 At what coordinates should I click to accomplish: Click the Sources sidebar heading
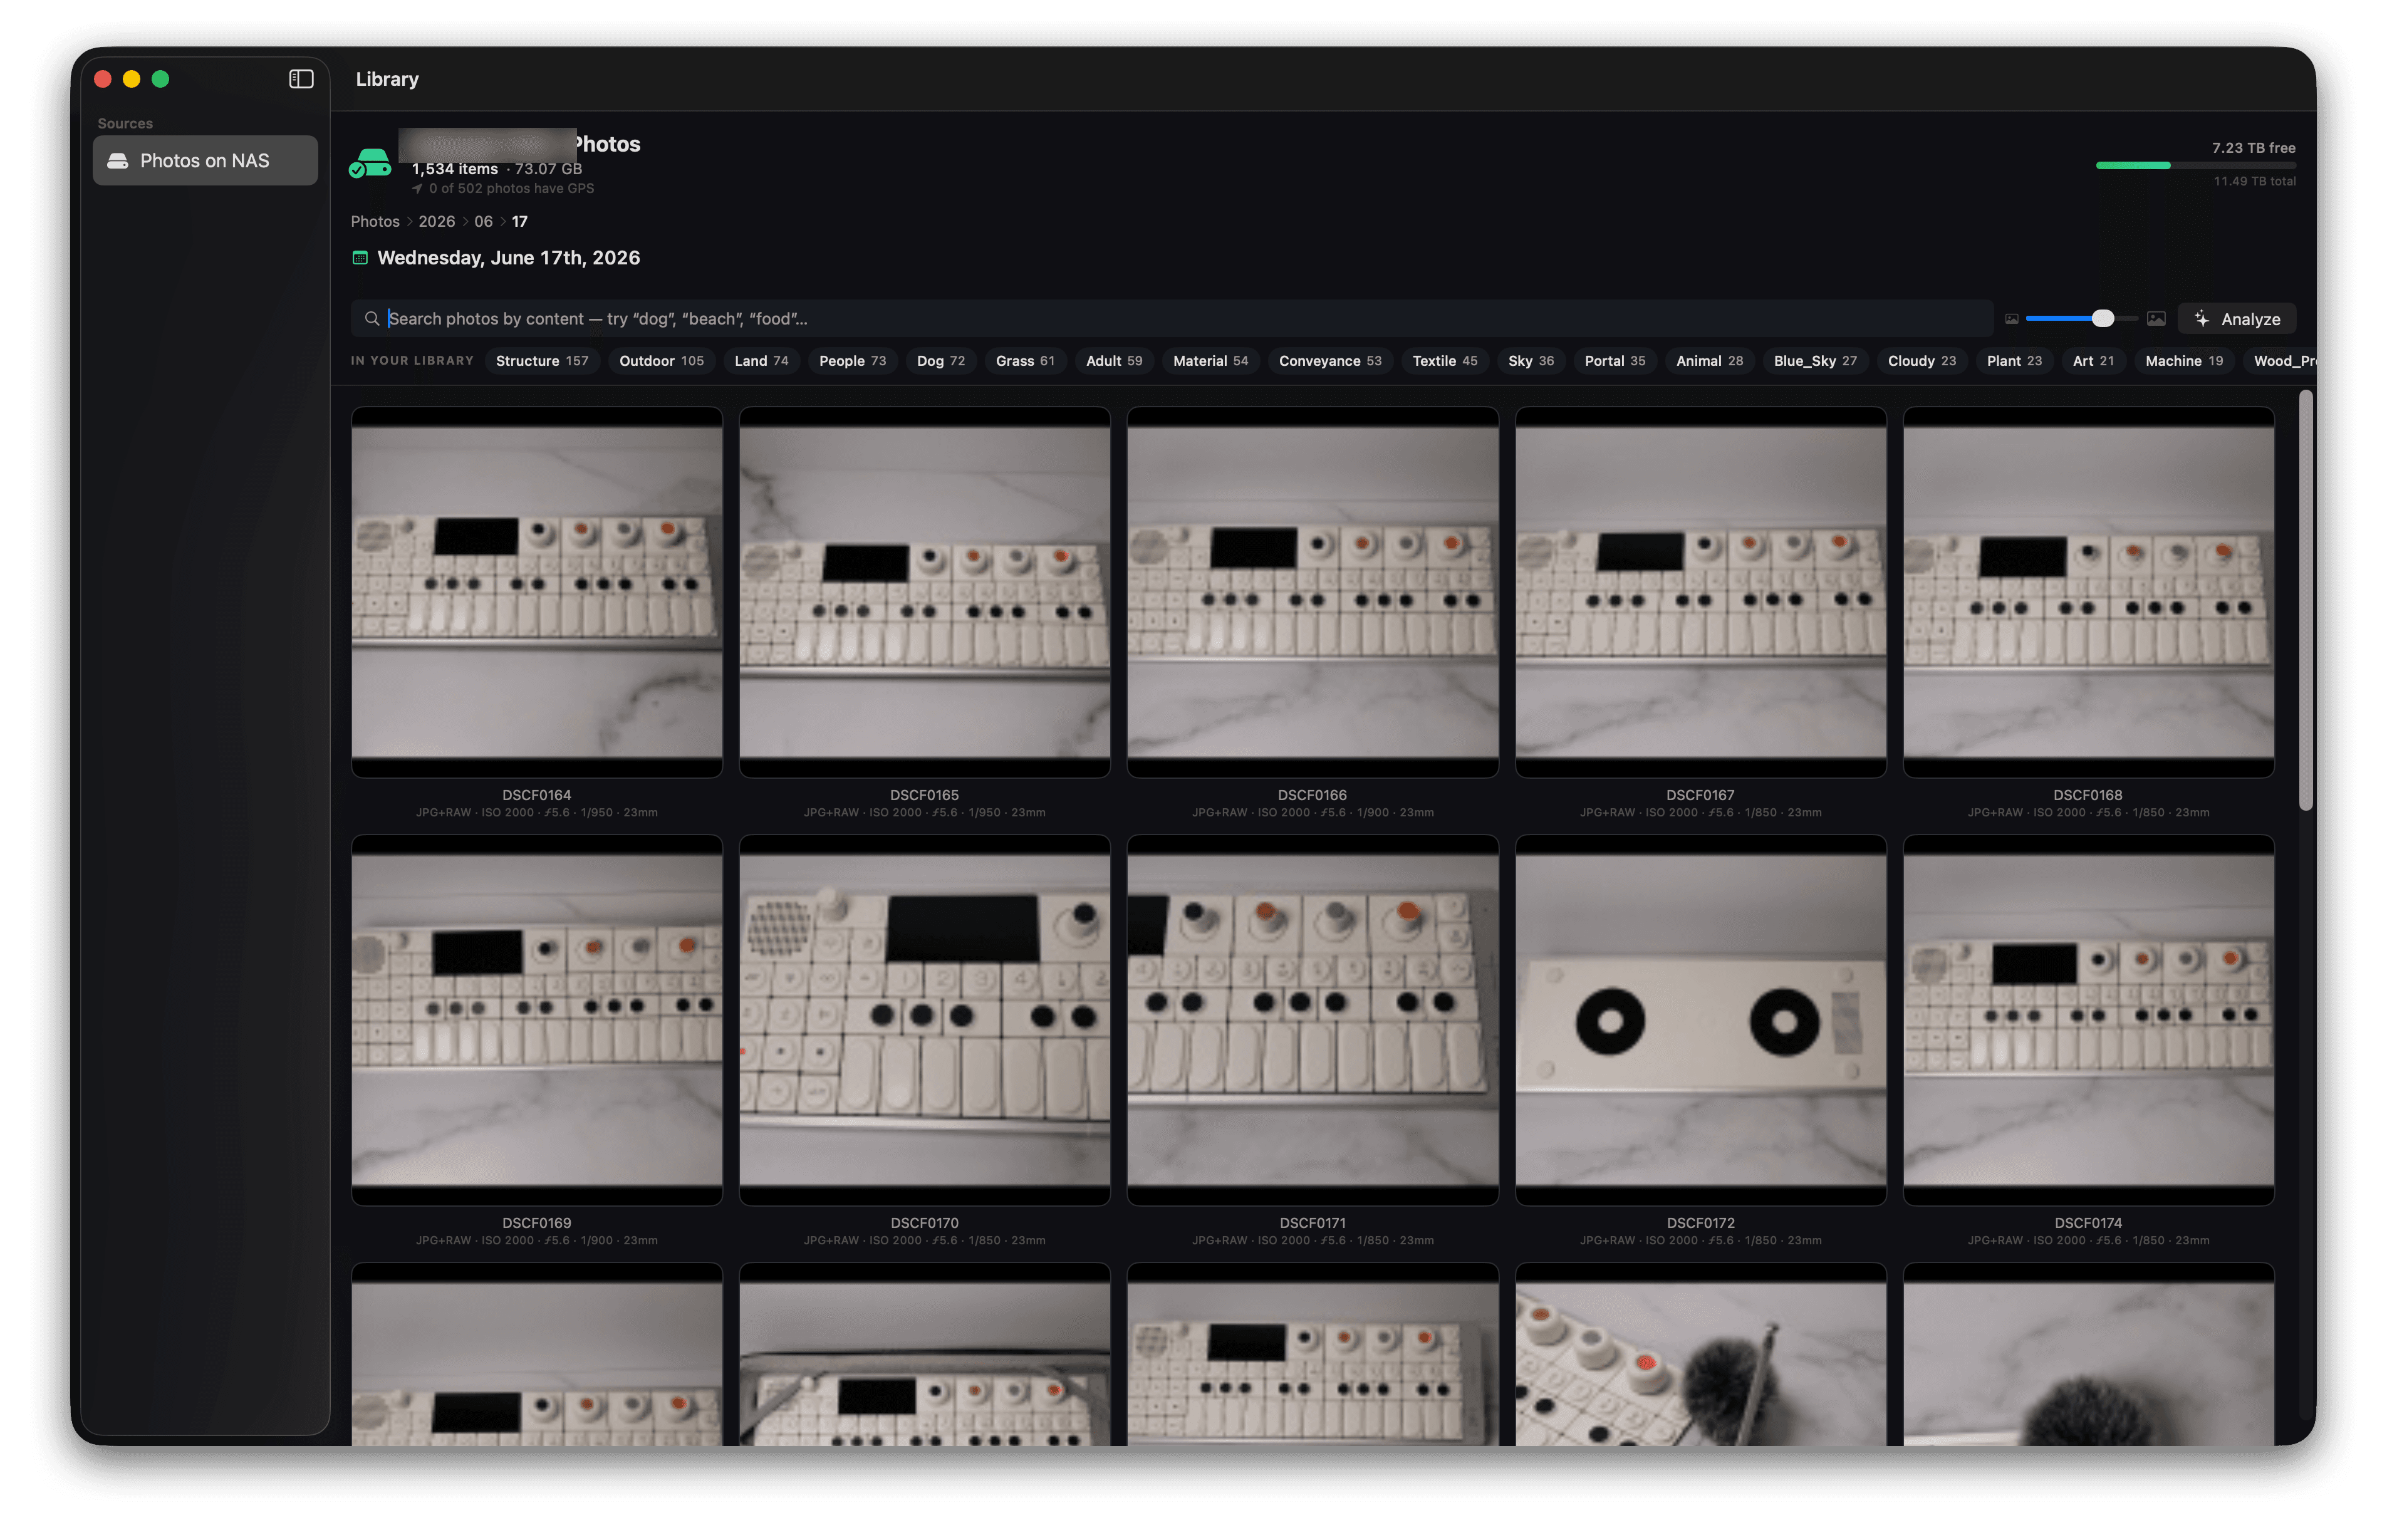(x=125, y=124)
